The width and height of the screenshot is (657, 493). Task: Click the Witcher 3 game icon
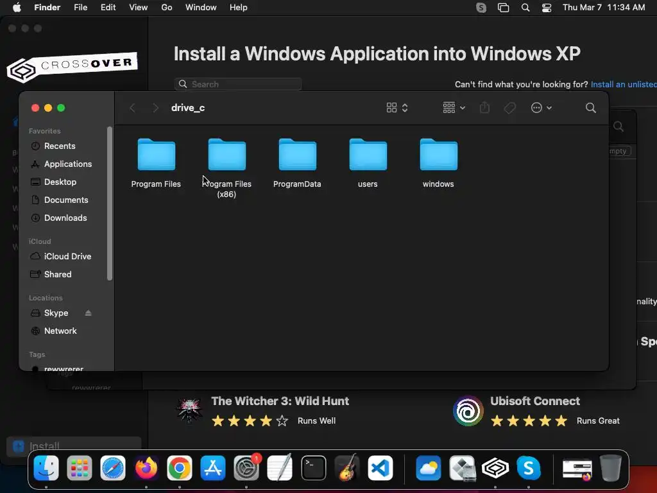[189, 410]
